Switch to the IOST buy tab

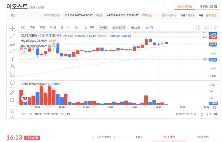coord(169,137)
